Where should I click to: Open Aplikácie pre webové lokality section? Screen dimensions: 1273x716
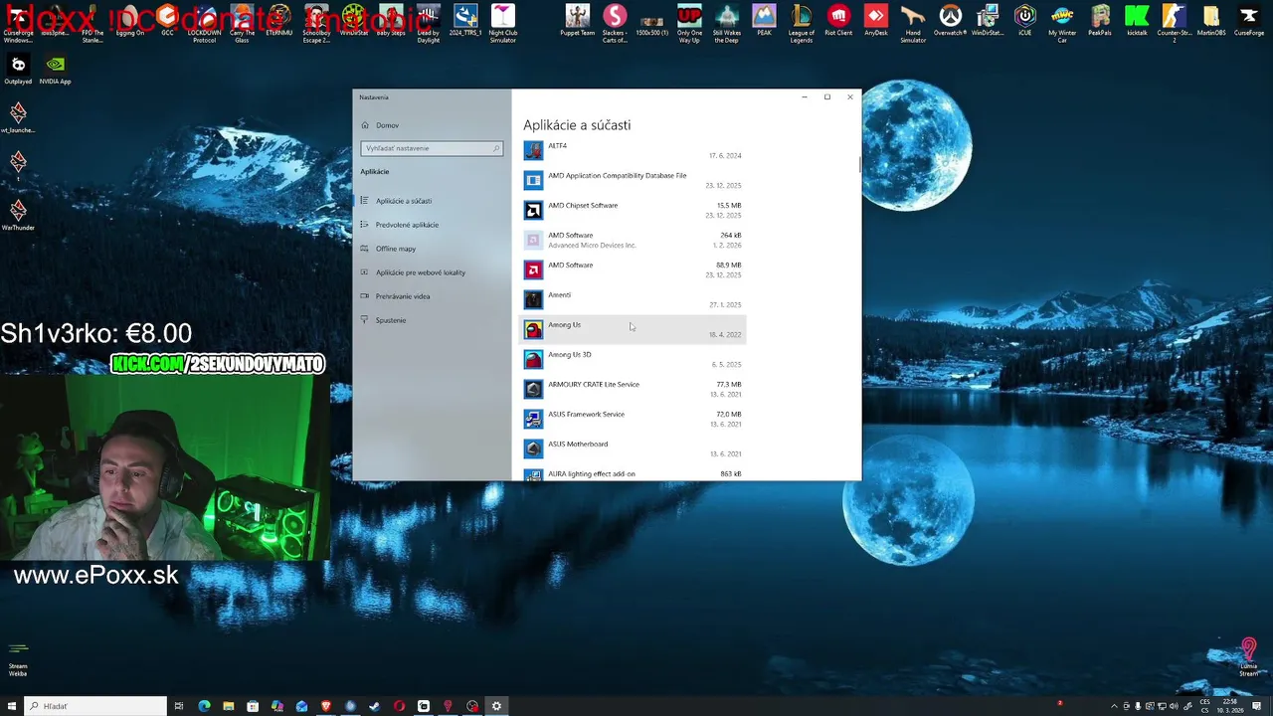[x=432, y=272]
